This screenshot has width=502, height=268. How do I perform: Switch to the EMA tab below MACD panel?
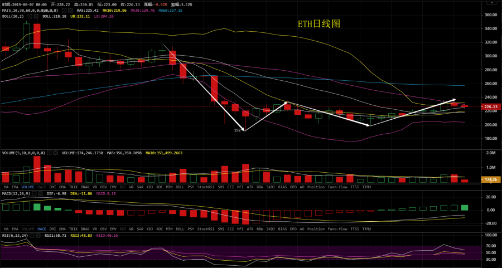point(15,229)
